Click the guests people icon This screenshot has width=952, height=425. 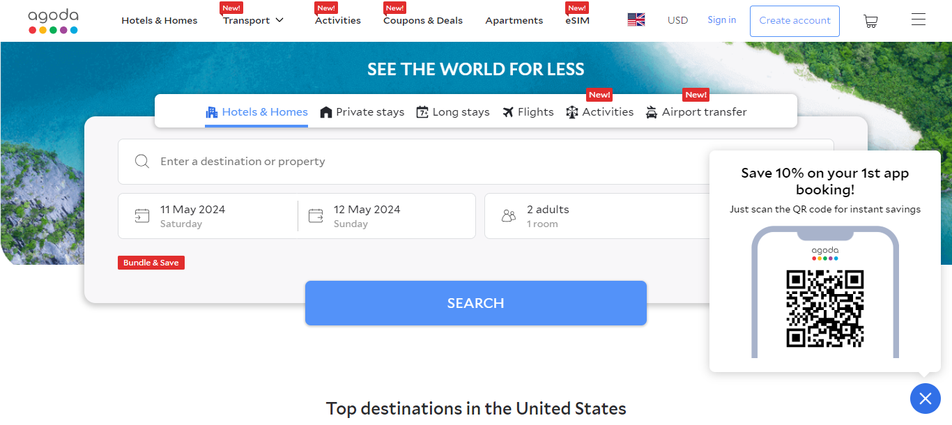pyautogui.click(x=509, y=216)
